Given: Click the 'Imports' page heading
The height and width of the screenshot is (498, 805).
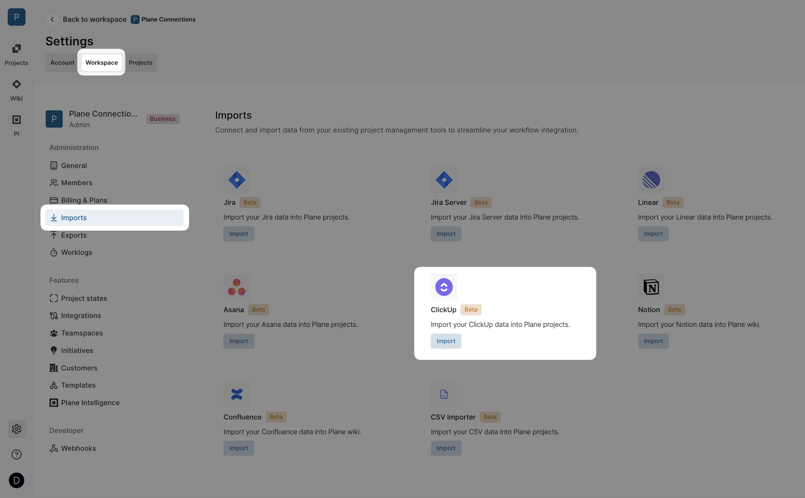Looking at the screenshot, I should coord(233,115).
